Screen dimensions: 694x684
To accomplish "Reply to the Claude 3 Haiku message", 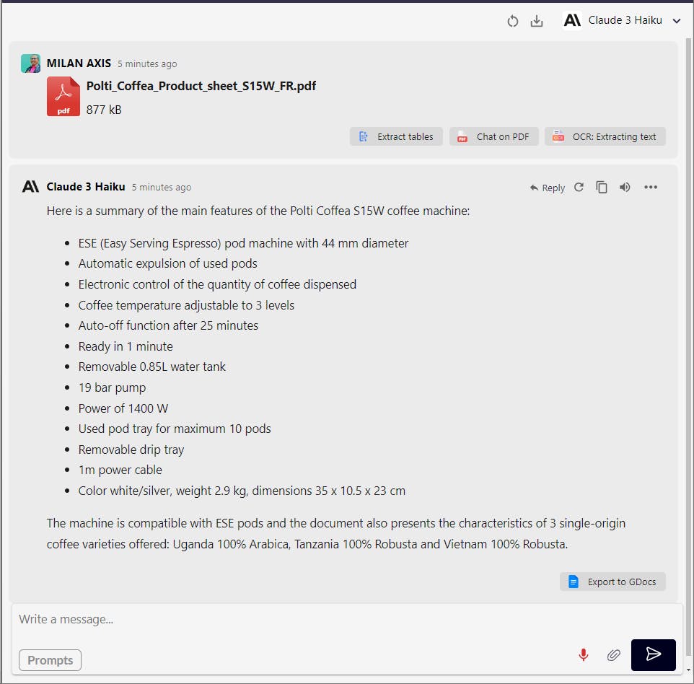I will pos(548,188).
